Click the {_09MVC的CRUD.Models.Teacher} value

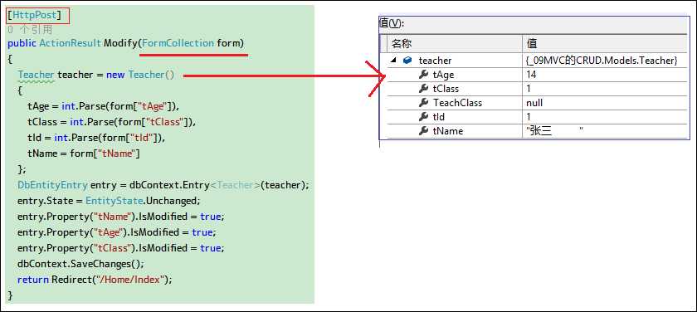[601, 61]
